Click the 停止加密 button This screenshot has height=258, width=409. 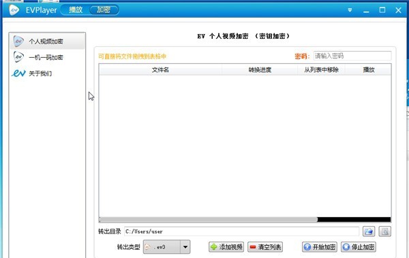(x=359, y=247)
